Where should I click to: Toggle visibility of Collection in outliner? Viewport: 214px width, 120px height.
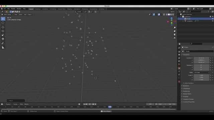[213, 17]
